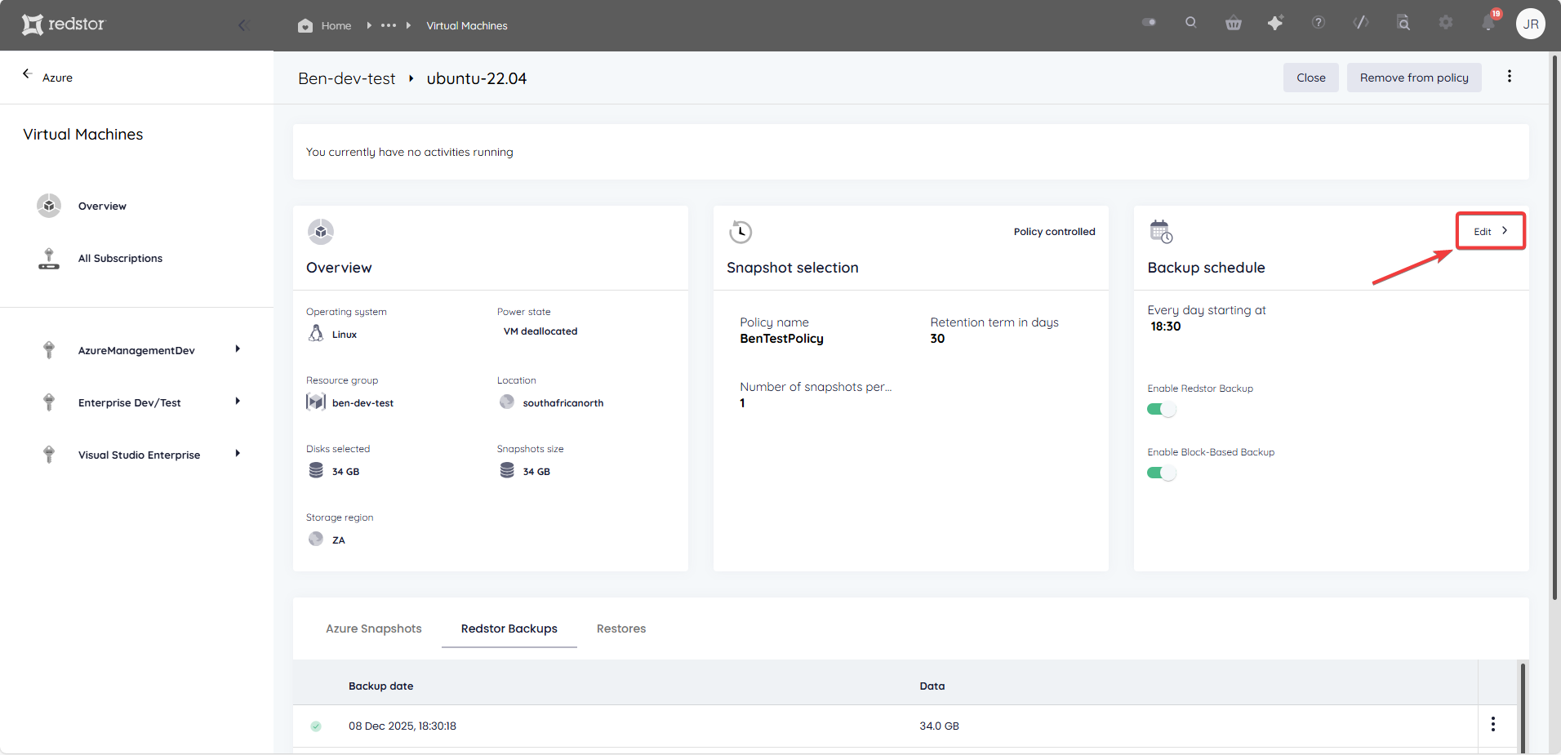The height and width of the screenshot is (755, 1561).
Task: Click the AzureManagementDev subscription label
Action: point(136,351)
